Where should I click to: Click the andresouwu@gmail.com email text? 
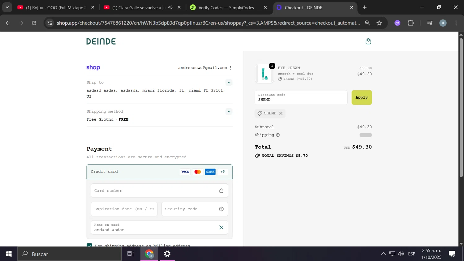click(x=203, y=68)
